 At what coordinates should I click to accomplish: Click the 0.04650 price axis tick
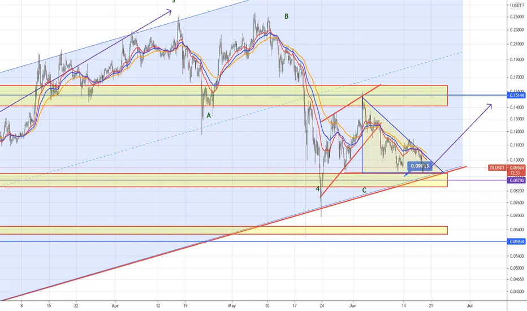point(517,279)
